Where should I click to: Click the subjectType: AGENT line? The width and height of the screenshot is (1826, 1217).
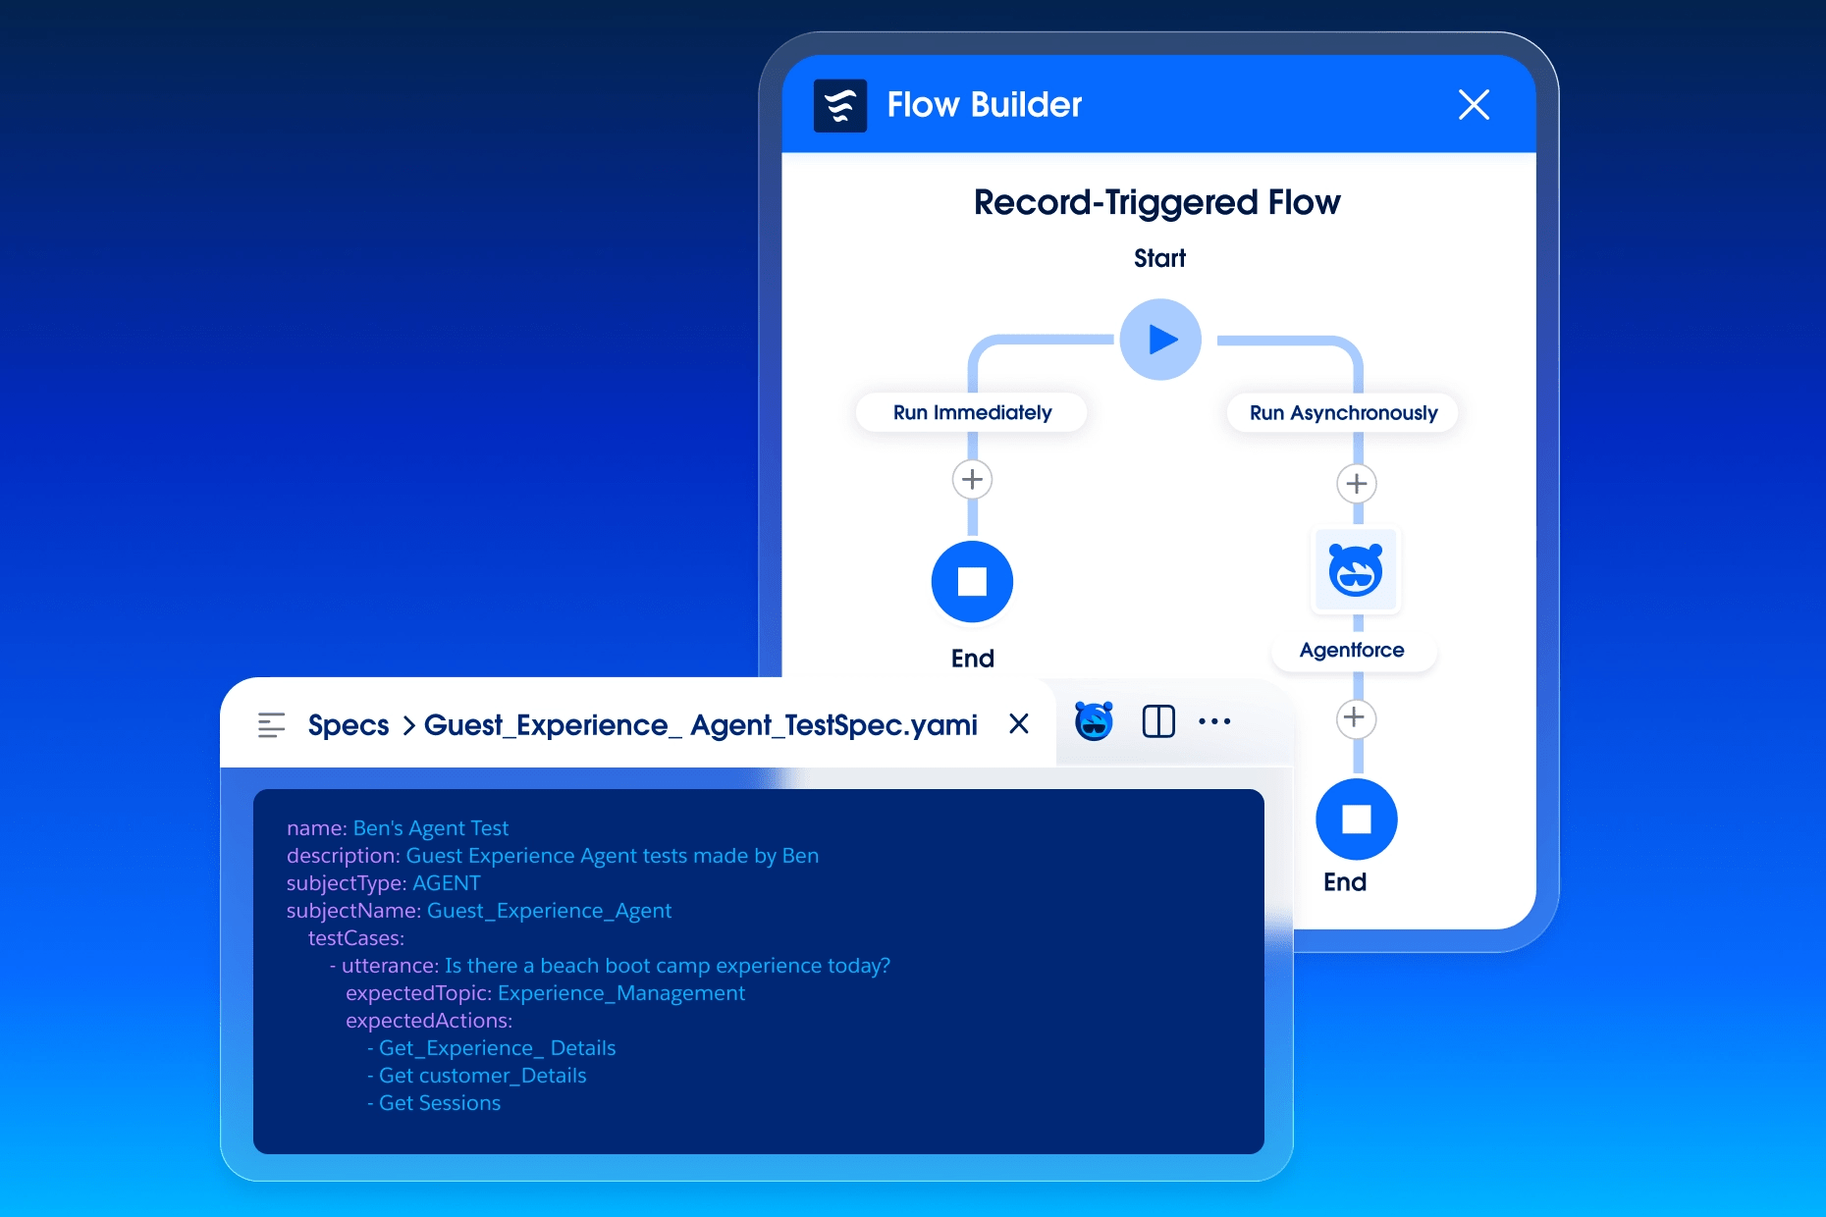pos(383,883)
